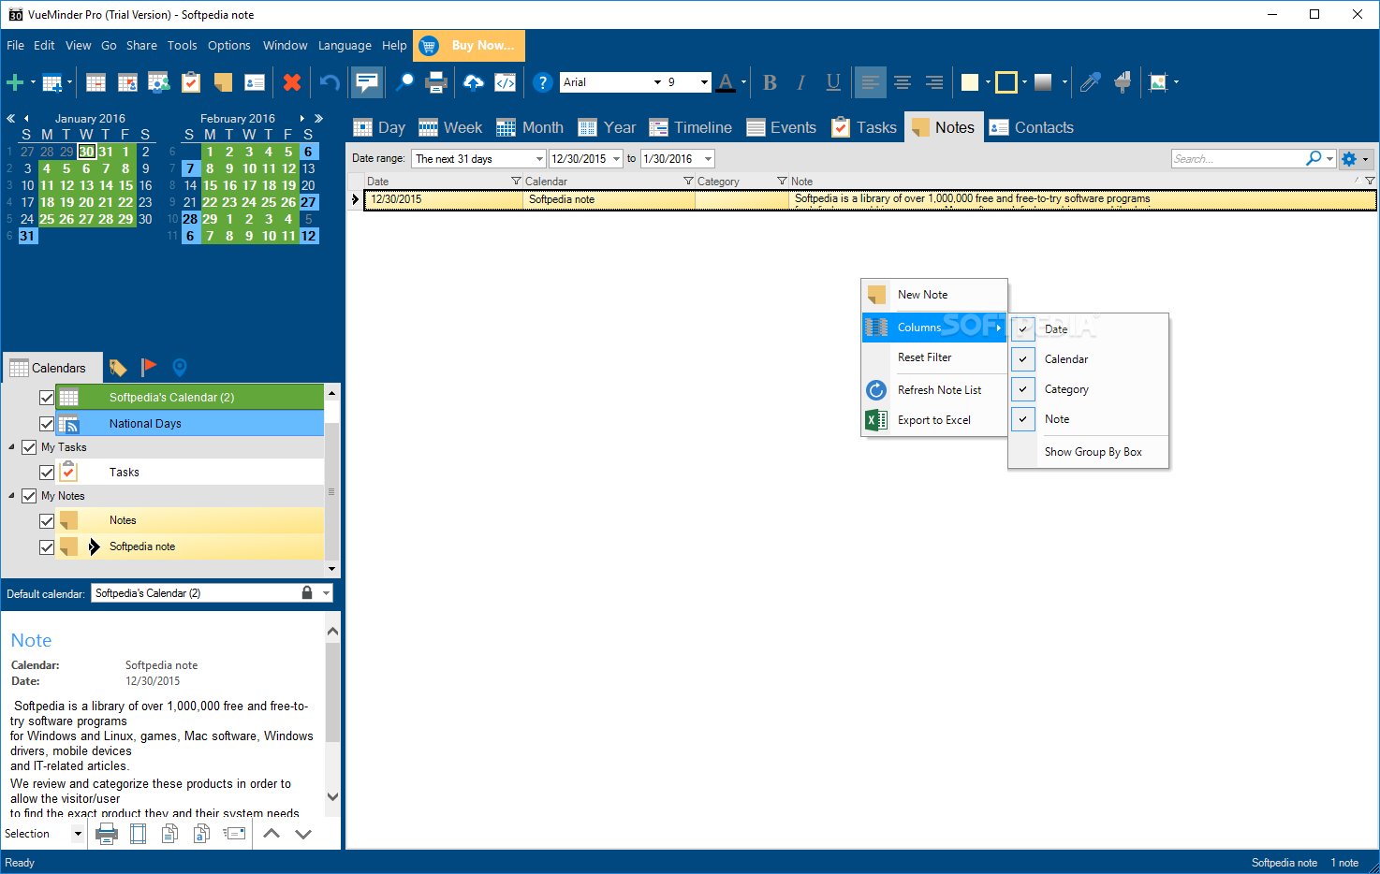Click the gradient fill swatch
Viewport: 1380px width, 874px height.
tap(1043, 82)
